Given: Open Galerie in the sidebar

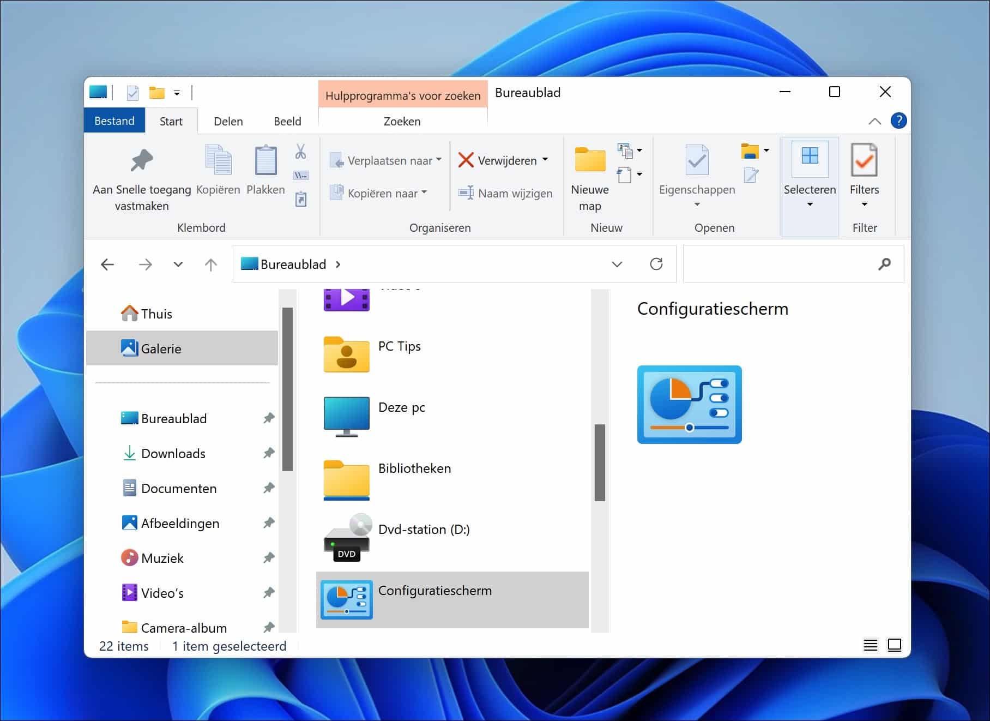Looking at the screenshot, I should click(x=161, y=349).
